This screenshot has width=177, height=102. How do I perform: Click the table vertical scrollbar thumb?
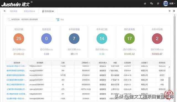tap(169, 84)
